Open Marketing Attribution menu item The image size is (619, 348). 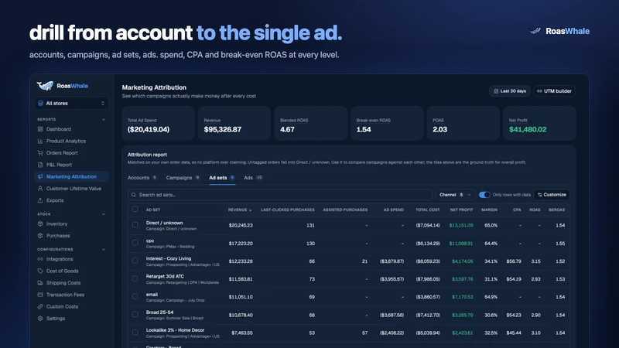tap(71, 176)
